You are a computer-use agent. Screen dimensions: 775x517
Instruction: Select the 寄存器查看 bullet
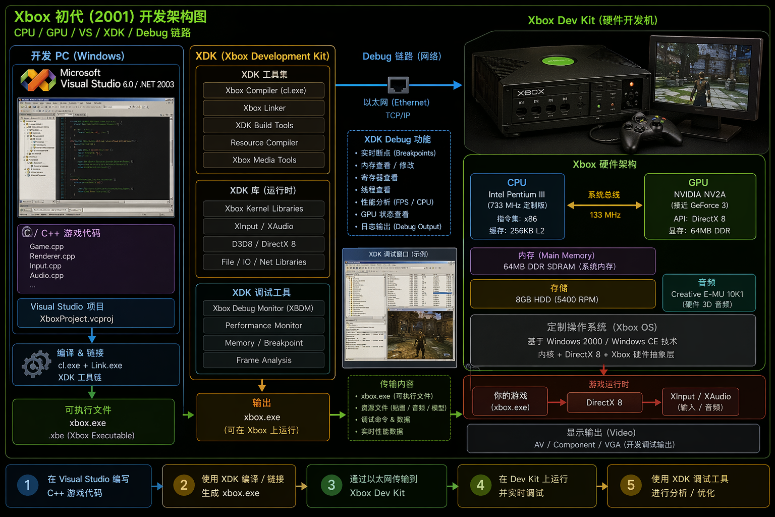[376, 178]
